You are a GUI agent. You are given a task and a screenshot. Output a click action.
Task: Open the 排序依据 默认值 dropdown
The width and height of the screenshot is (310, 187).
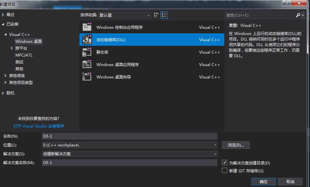click(x=124, y=15)
